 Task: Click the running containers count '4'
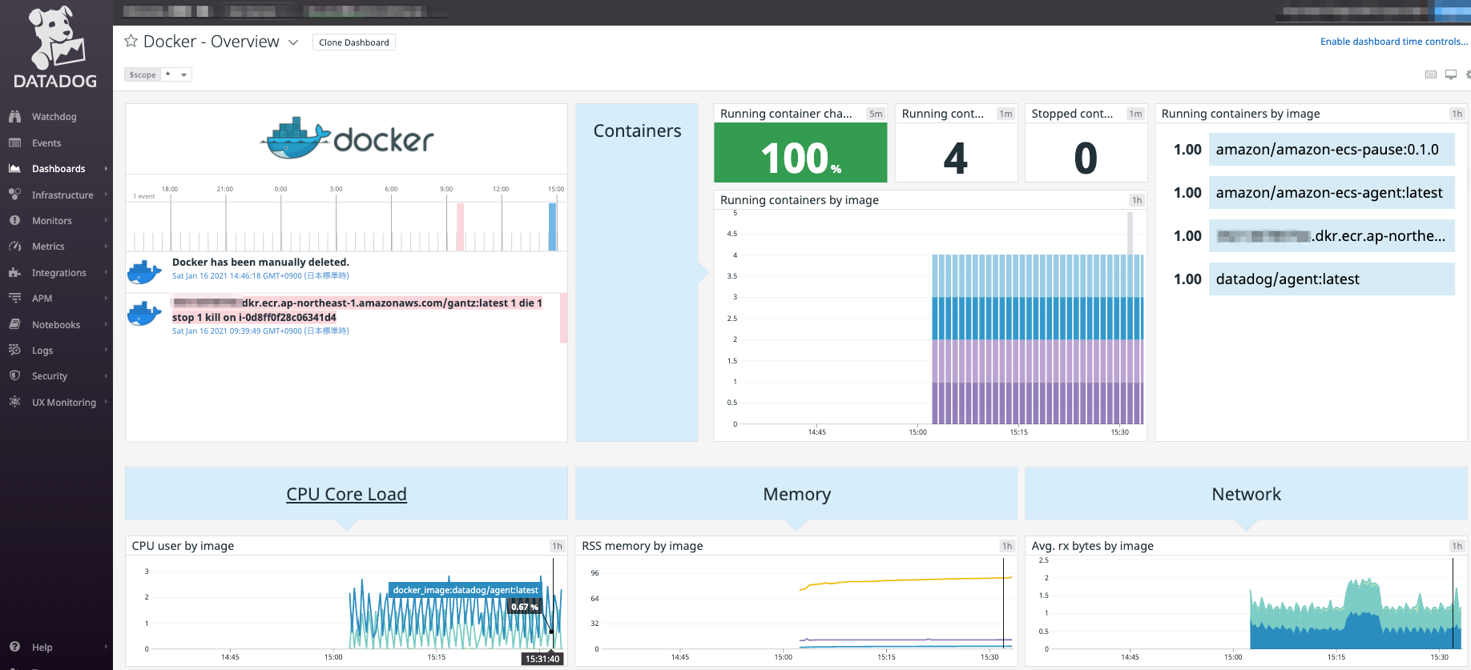point(956,158)
